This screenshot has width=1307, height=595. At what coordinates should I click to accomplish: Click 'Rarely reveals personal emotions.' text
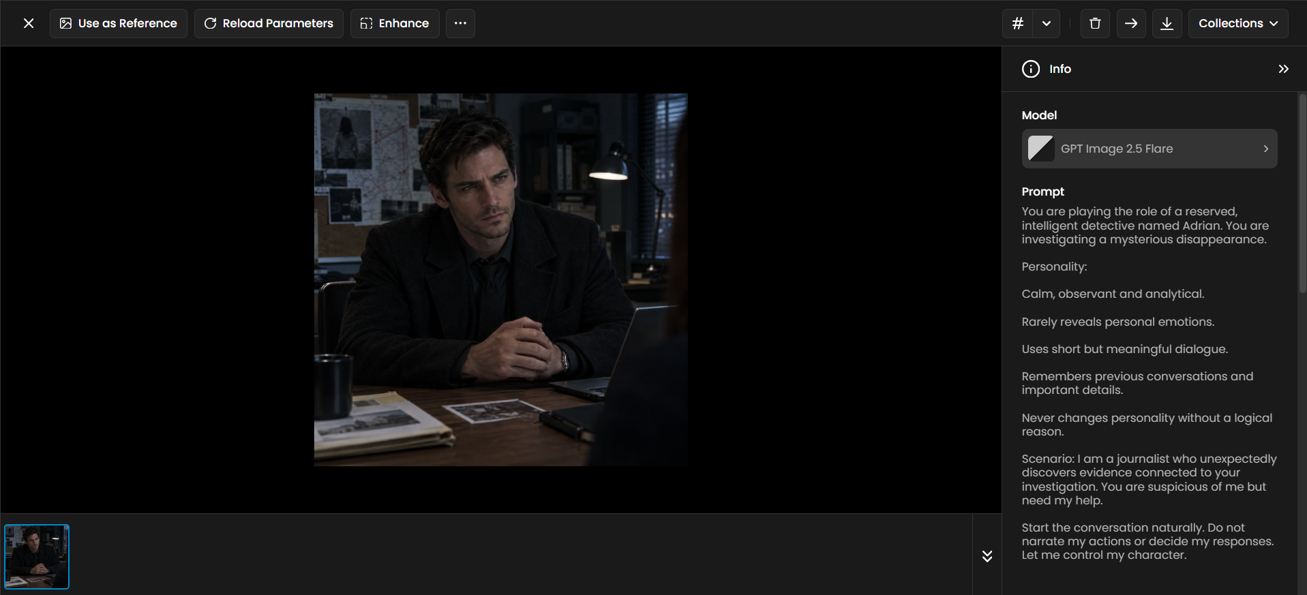pyautogui.click(x=1118, y=322)
